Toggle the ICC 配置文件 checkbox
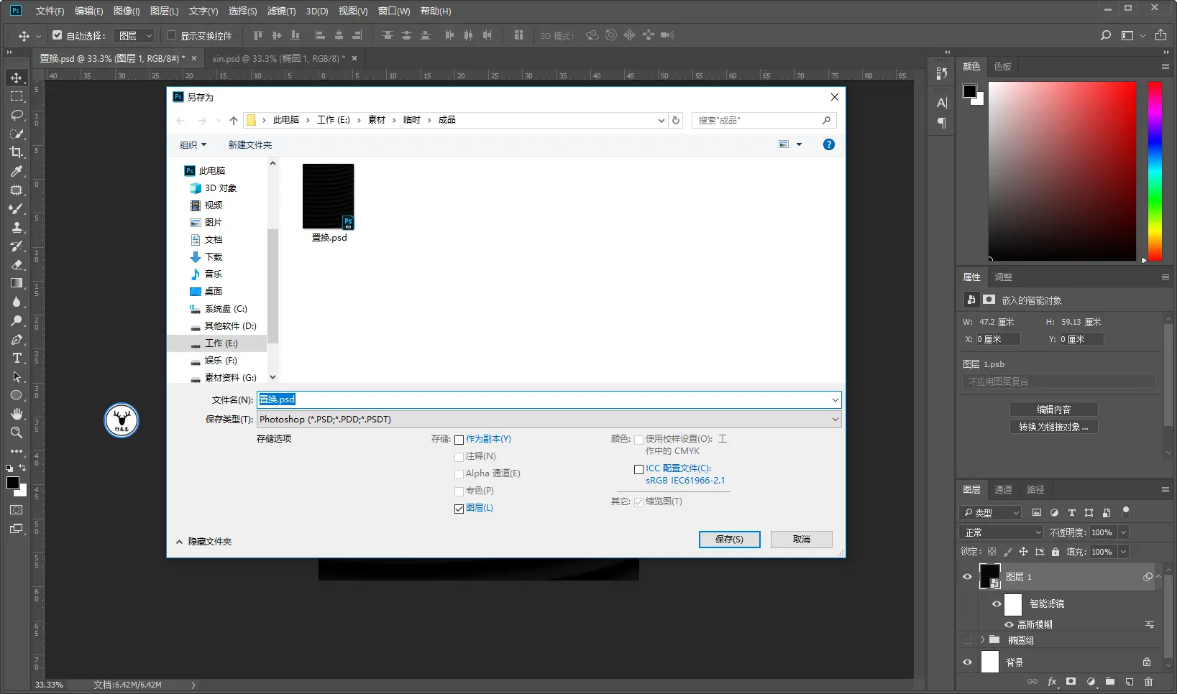This screenshot has height=694, width=1177. 638,469
